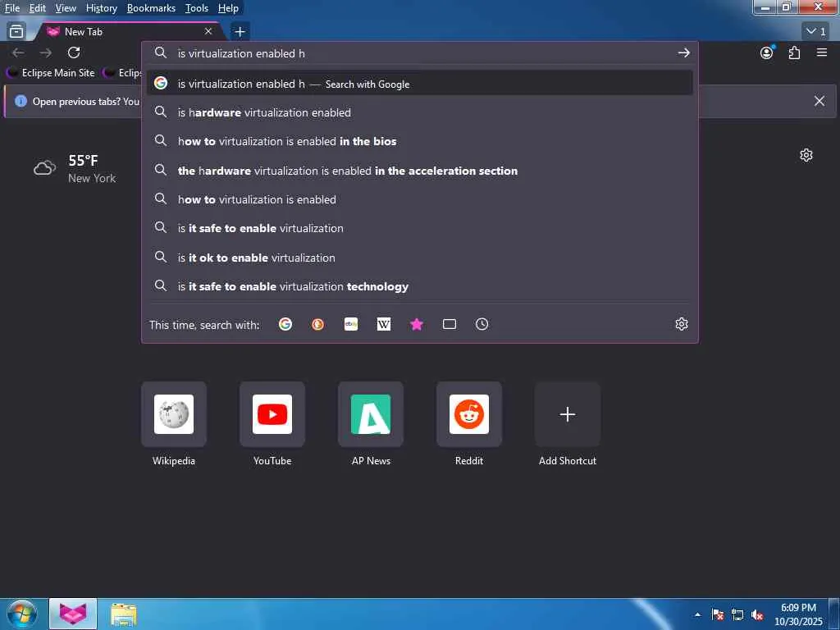The height and width of the screenshot is (630, 840).
Task: Open the application hamburger menu
Action: click(x=822, y=52)
